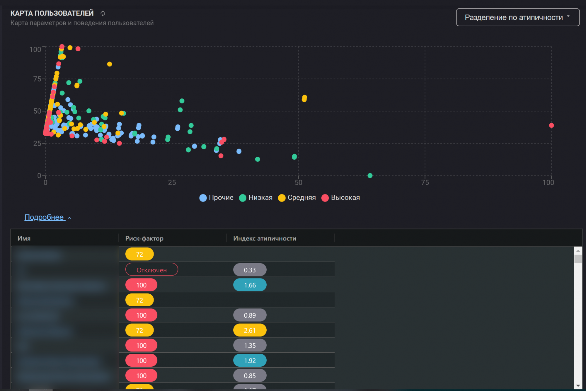Click the teal 1.66 atypicality badge

click(250, 285)
